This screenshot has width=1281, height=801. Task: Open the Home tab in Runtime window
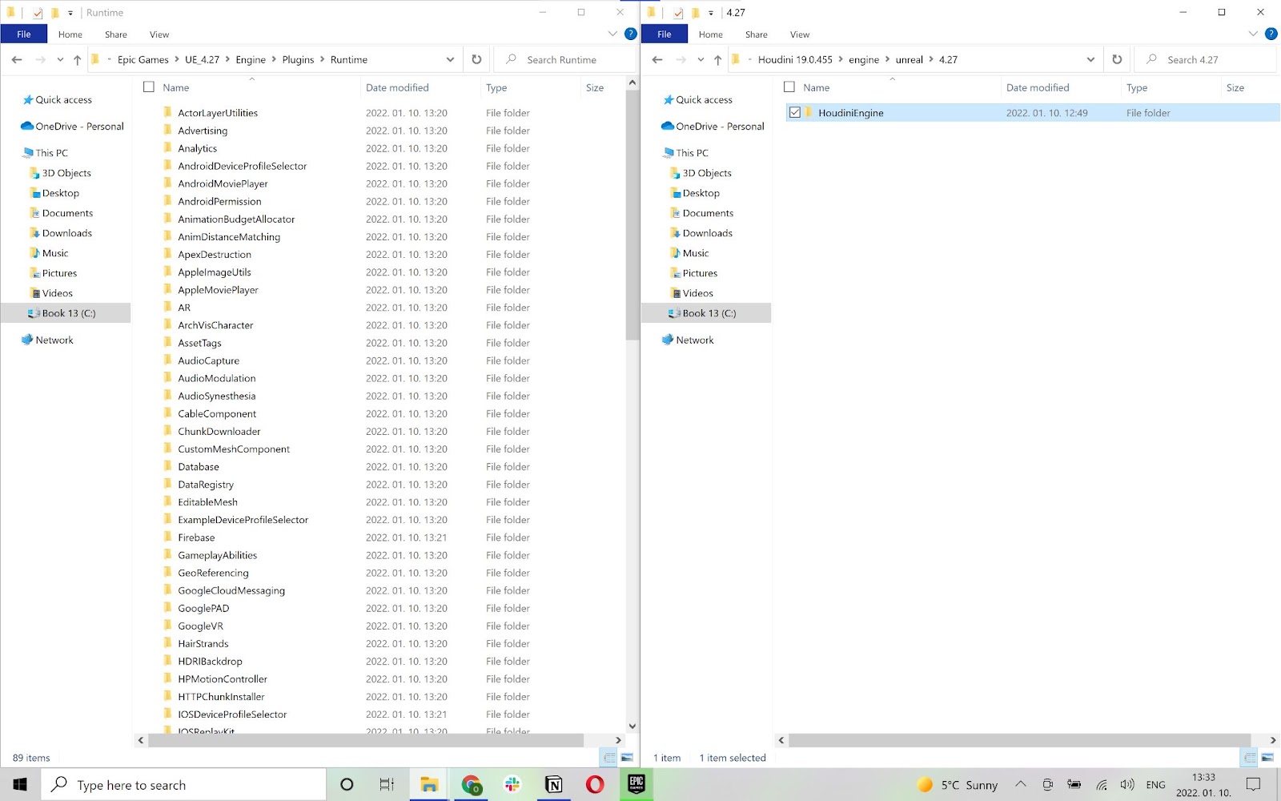(70, 34)
